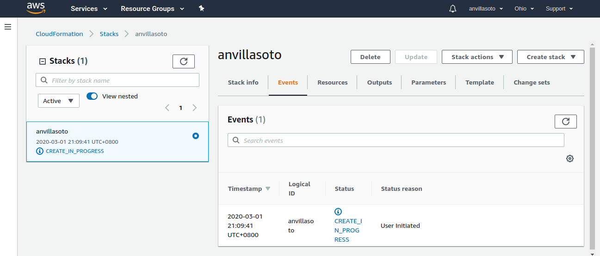Select the anvillasoto stack name in list
Viewport: 600px width, 256px height.
52,131
